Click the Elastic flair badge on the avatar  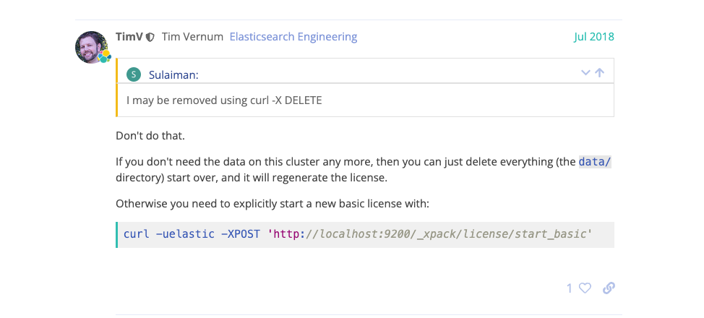[x=104, y=56]
